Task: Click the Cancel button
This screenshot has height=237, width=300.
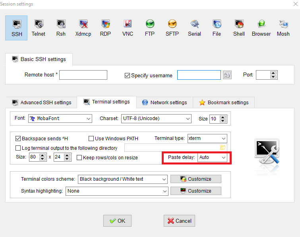Action: tap(179, 221)
